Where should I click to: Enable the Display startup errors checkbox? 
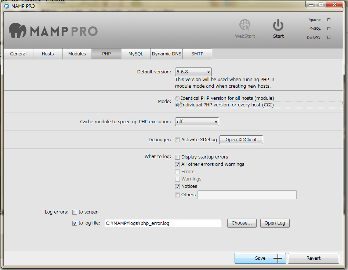tap(178, 157)
